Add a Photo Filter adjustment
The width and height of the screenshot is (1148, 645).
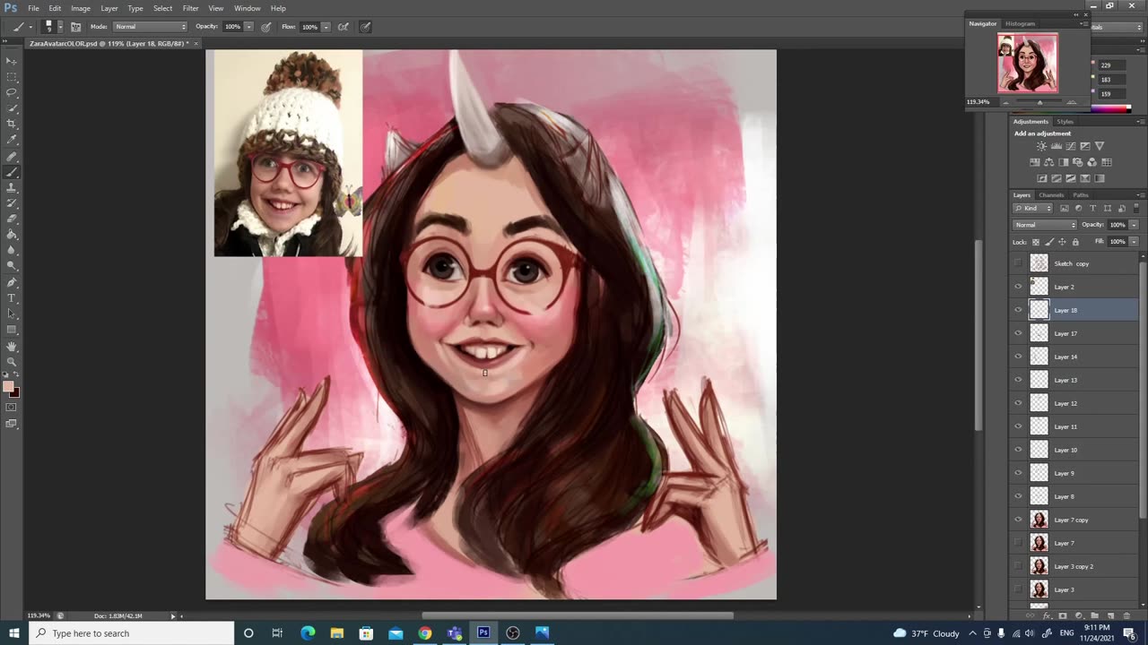click(1077, 162)
